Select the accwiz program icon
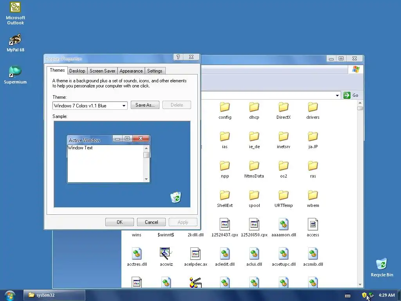This screenshot has width=401, height=301. [166, 254]
